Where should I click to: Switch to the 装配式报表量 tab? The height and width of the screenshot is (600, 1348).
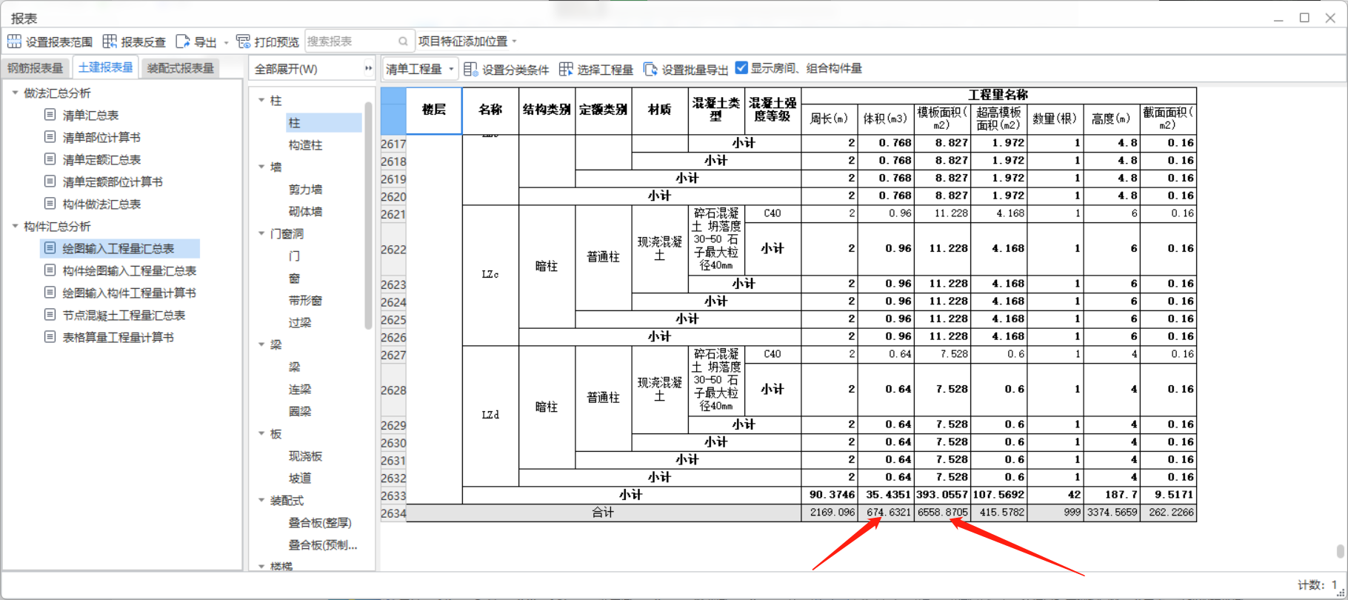click(x=181, y=68)
